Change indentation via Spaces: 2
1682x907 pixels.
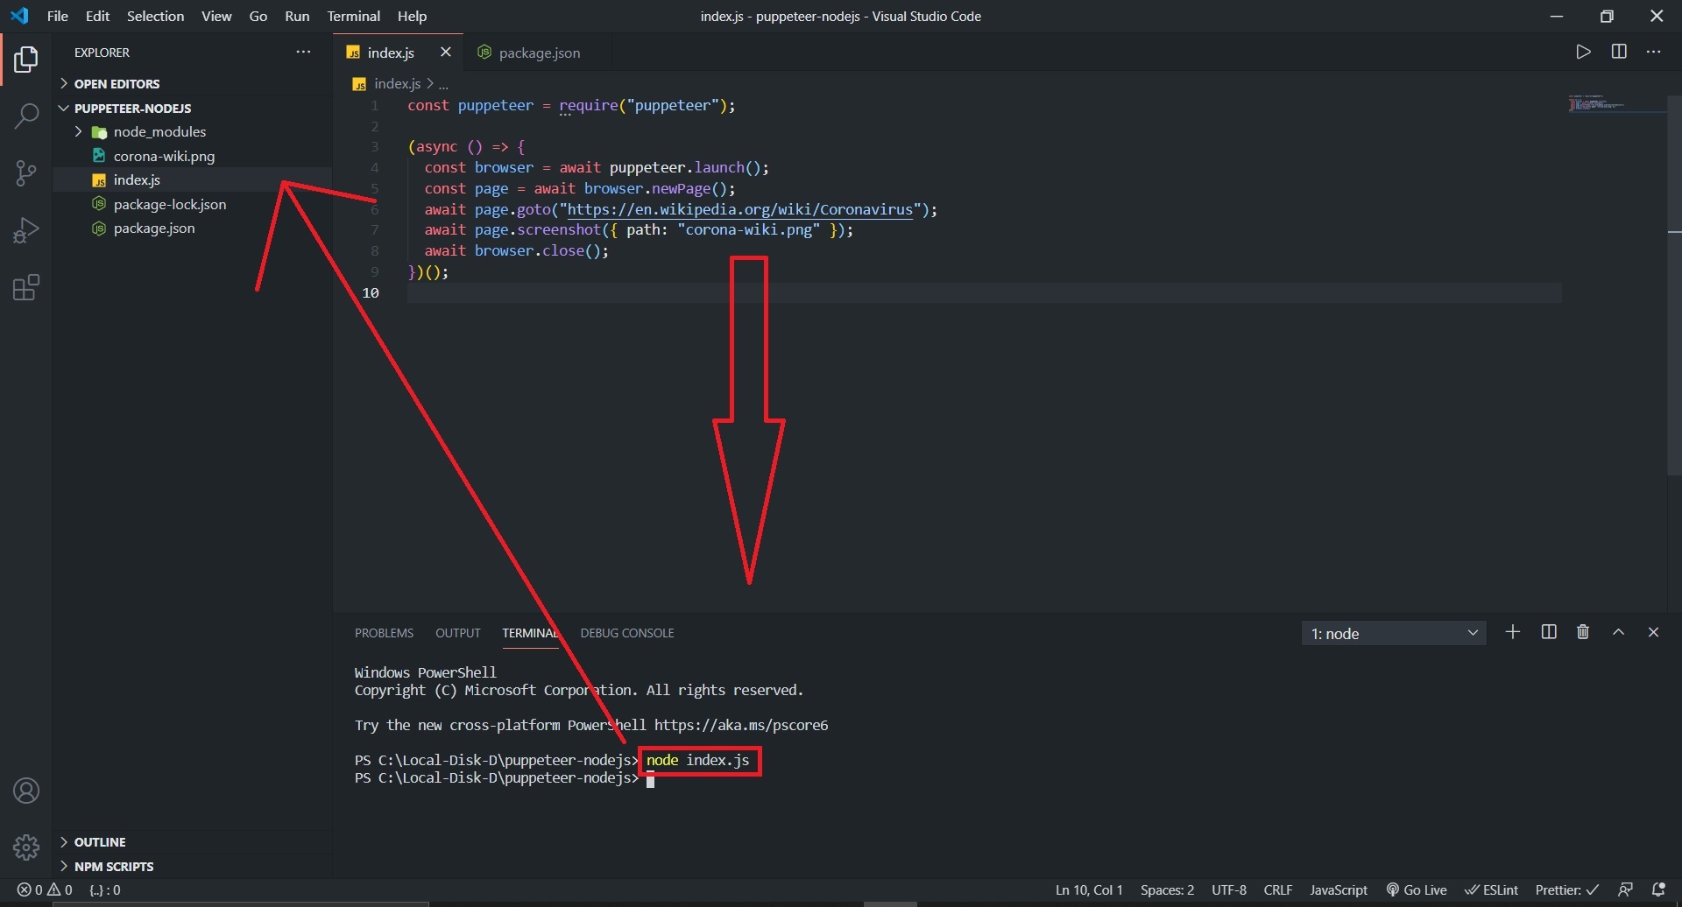tap(1167, 889)
